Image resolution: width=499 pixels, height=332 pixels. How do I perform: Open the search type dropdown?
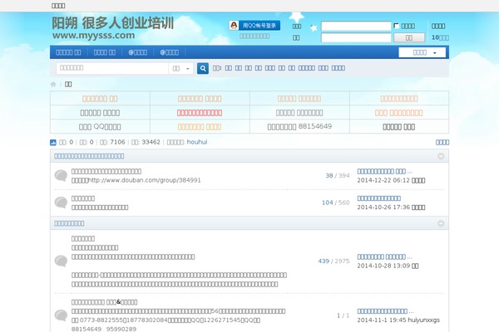pos(180,68)
